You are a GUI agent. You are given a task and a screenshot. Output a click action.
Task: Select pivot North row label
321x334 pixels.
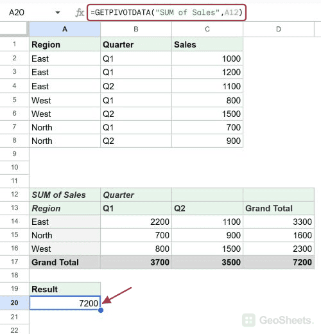(x=65, y=235)
